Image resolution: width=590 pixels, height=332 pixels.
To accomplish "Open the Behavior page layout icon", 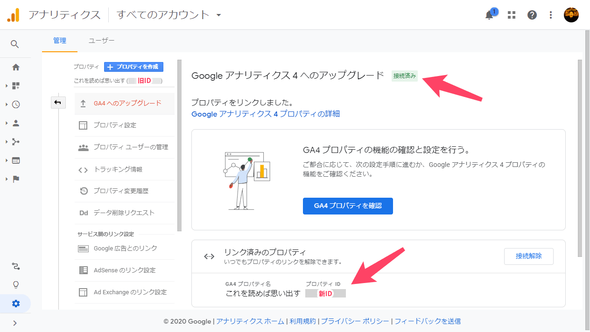I will click(16, 160).
